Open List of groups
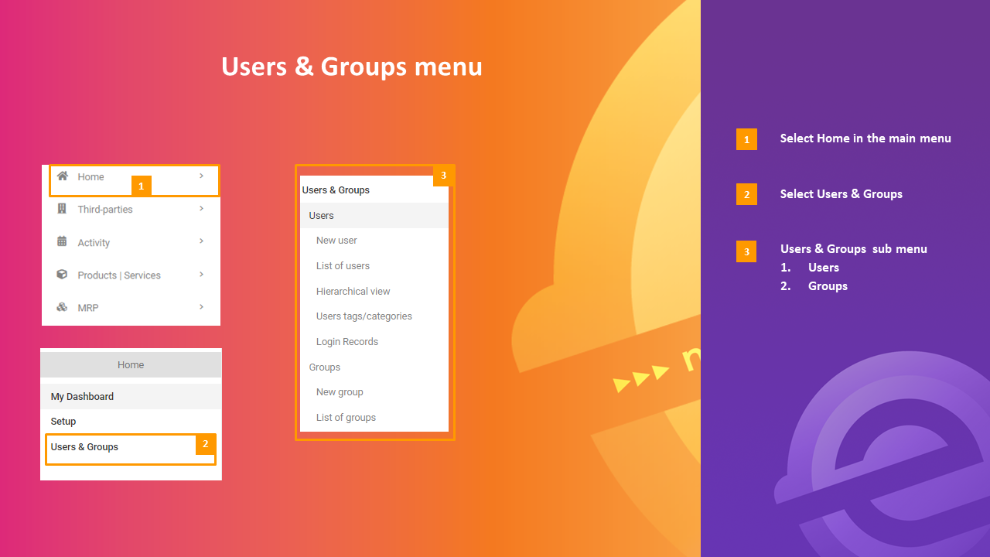 (346, 417)
